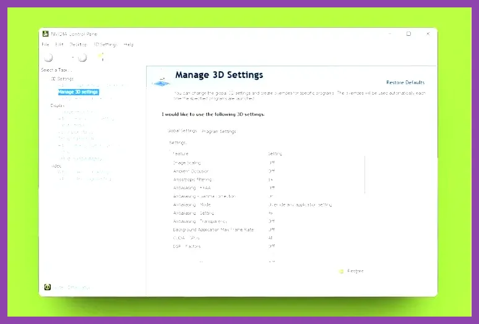Open the 3D Settings menu
Viewport: 479px width, 324px height.
coord(105,45)
